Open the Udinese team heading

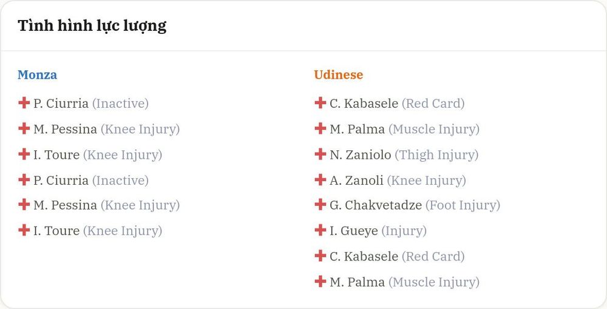[338, 75]
